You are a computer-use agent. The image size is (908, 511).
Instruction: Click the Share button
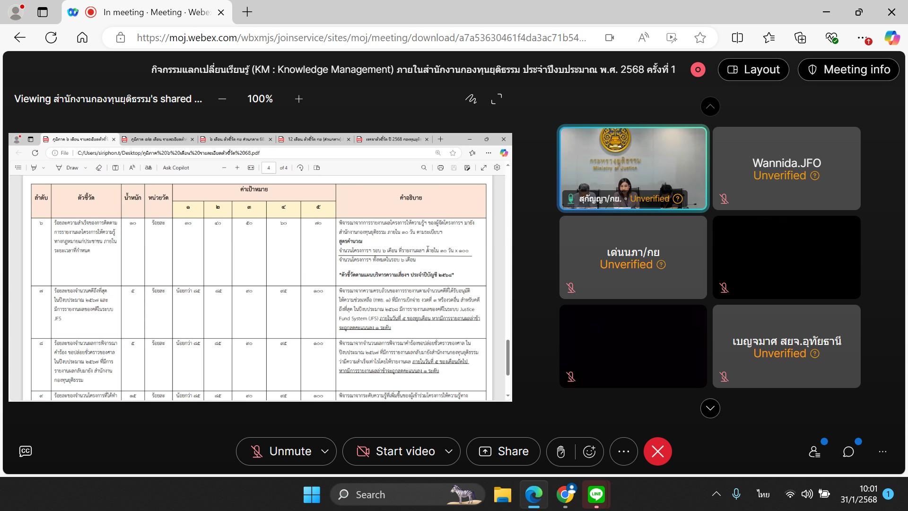point(504,451)
